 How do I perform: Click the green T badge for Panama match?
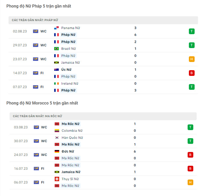pos(192,31)
